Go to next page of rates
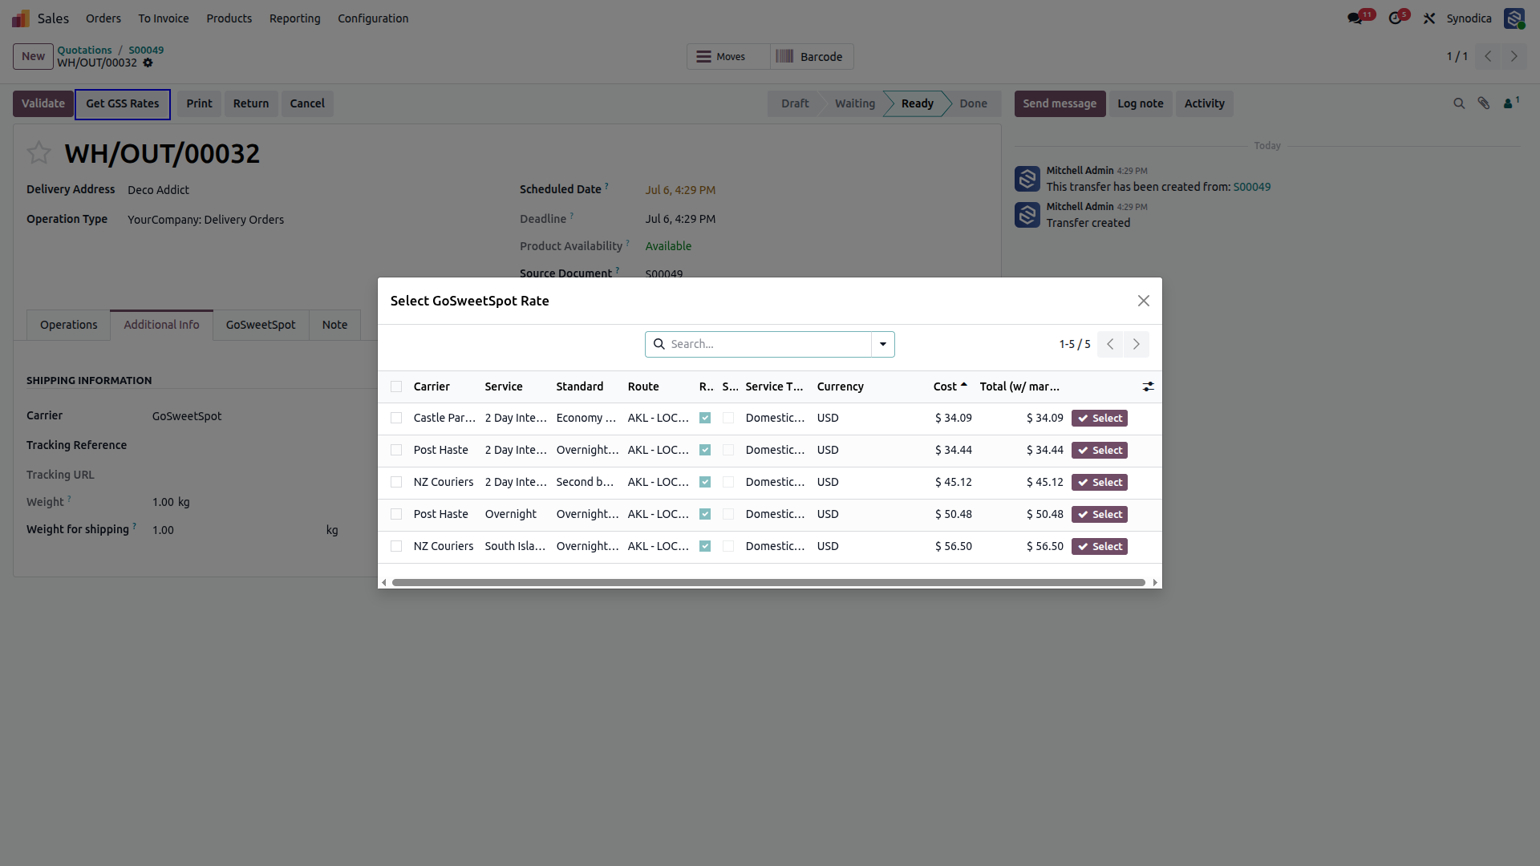1540x866 pixels. 1137,344
